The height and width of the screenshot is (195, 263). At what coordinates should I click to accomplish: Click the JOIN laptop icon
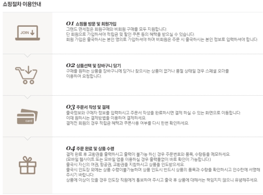tap(27, 33)
